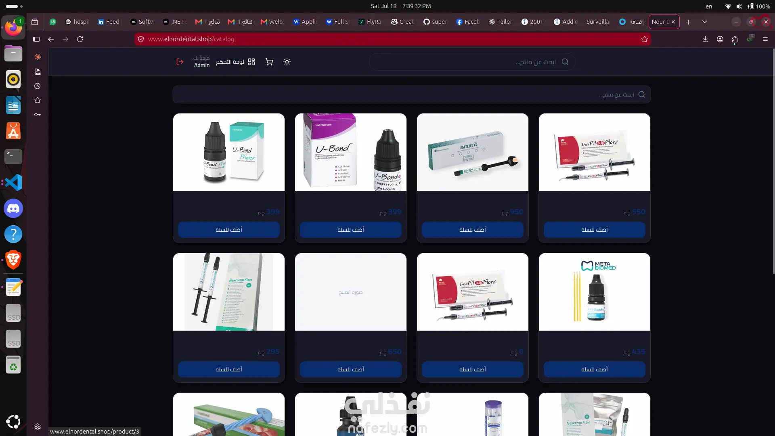The image size is (775, 436).
Task: Expand the list all tabs dropdown
Action: [705, 22]
